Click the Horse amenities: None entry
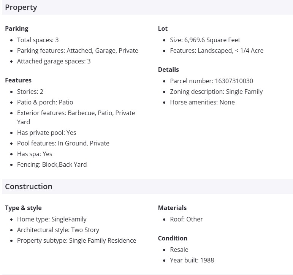Viewport: 293px width, 275px height. point(202,102)
